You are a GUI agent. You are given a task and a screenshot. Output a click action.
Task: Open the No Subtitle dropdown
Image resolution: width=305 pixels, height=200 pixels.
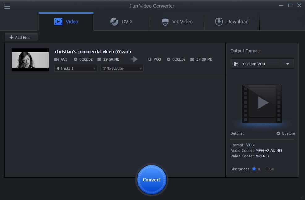[x=122, y=68]
